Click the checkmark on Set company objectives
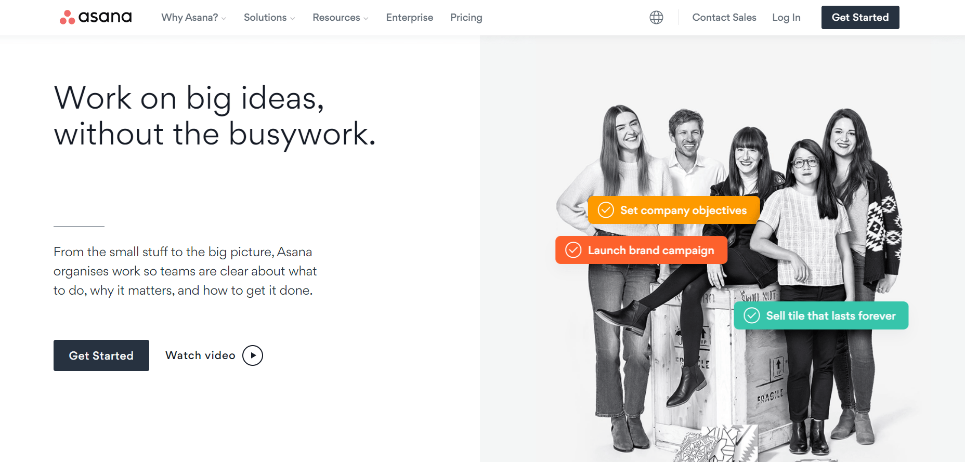 pos(606,210)
